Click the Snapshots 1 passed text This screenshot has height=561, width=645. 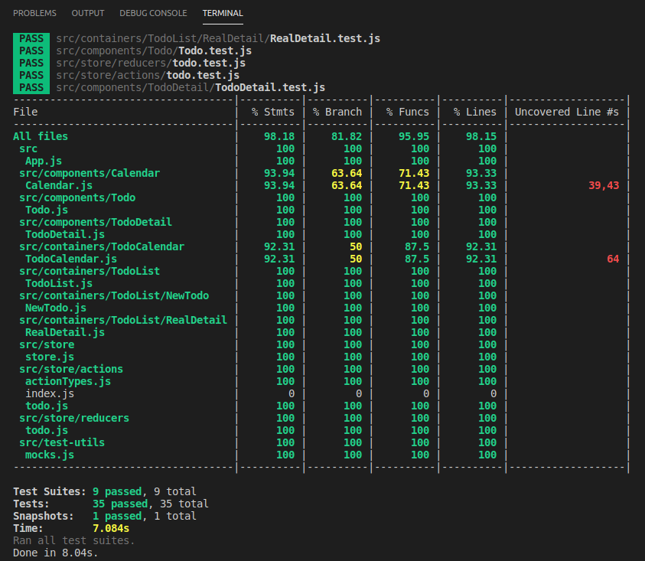pyautogui.click(x=117, y=516)
